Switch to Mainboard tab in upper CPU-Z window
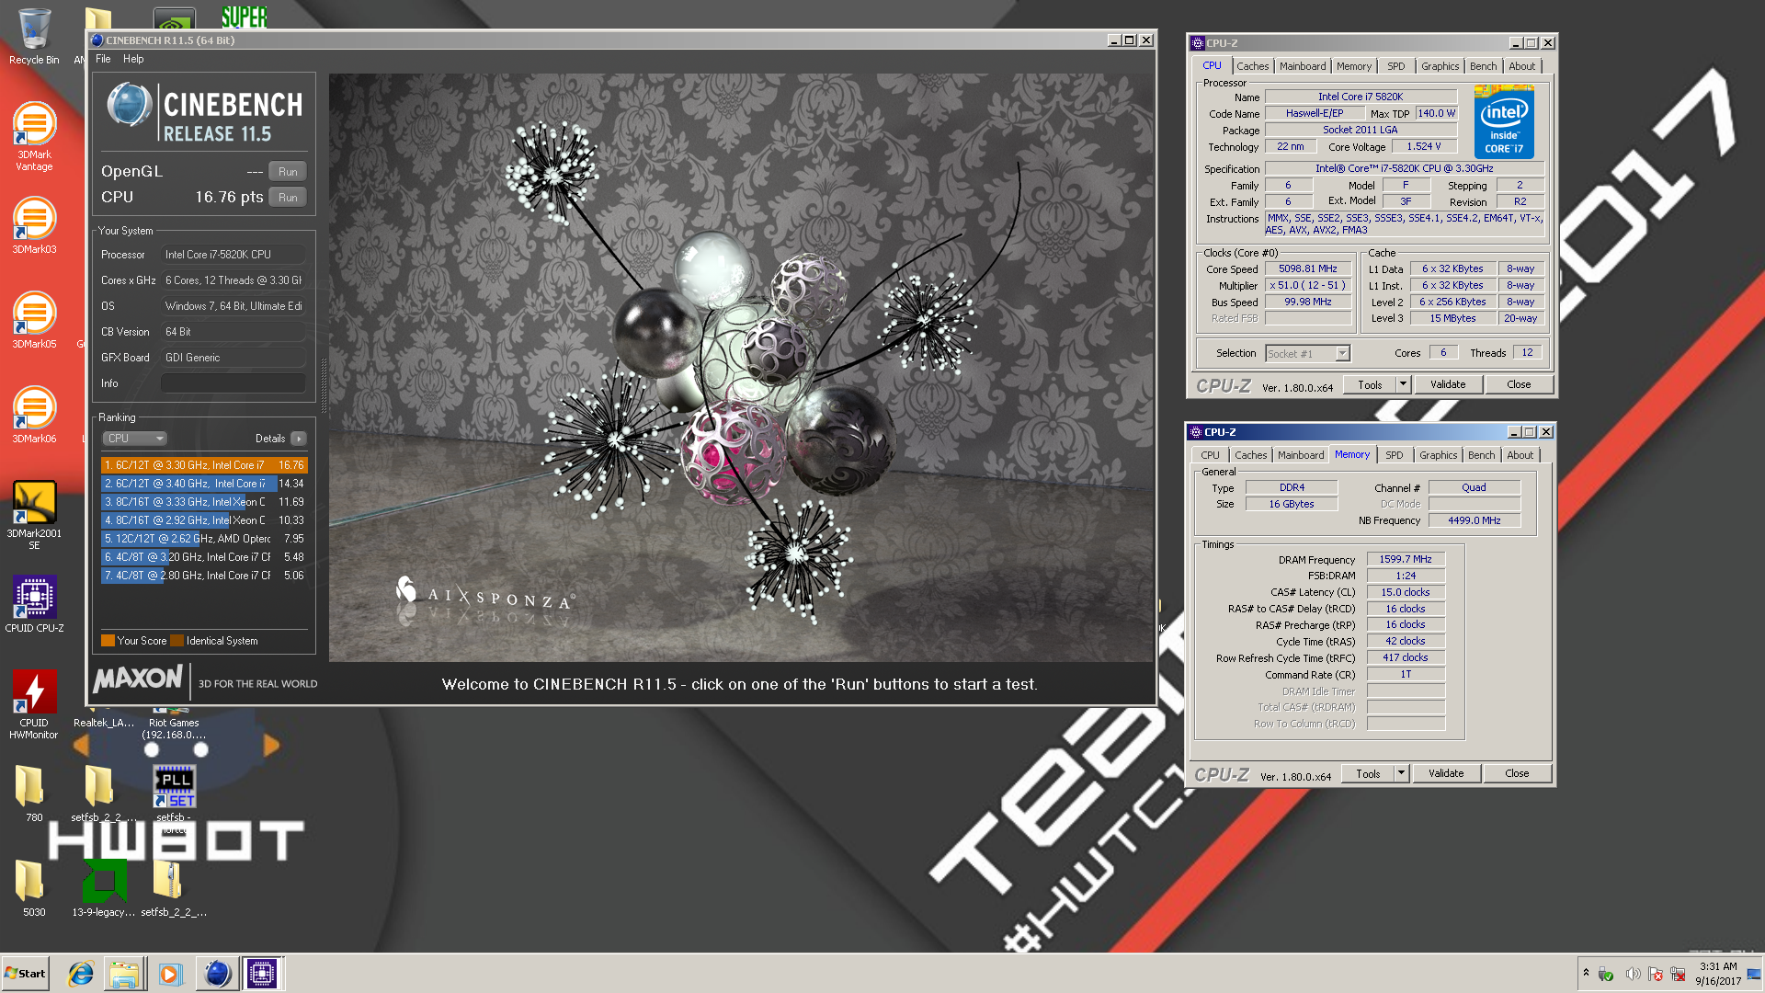This screenshot has height=993, width=1765. pos(1303,66)
